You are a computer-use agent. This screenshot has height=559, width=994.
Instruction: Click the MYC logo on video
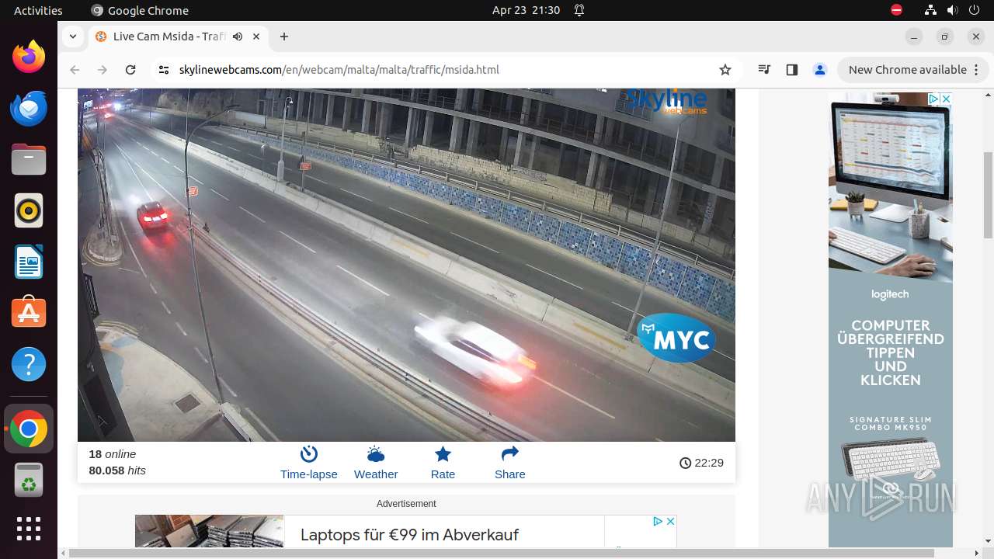tap(676, 338)
